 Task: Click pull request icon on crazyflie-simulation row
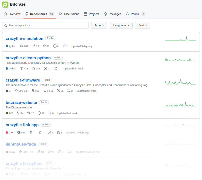click(x=64, y=46)
